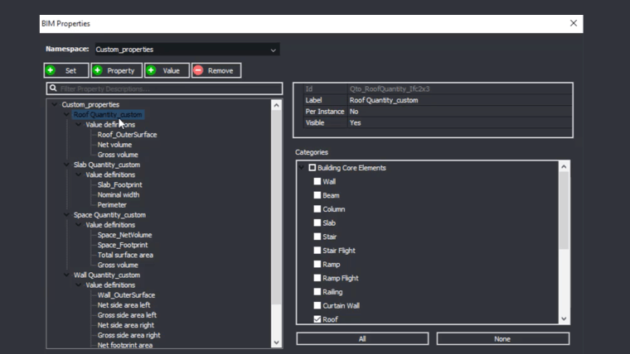
Task: Click the property tree scrollbar up arrow
Action: point(276,105)
